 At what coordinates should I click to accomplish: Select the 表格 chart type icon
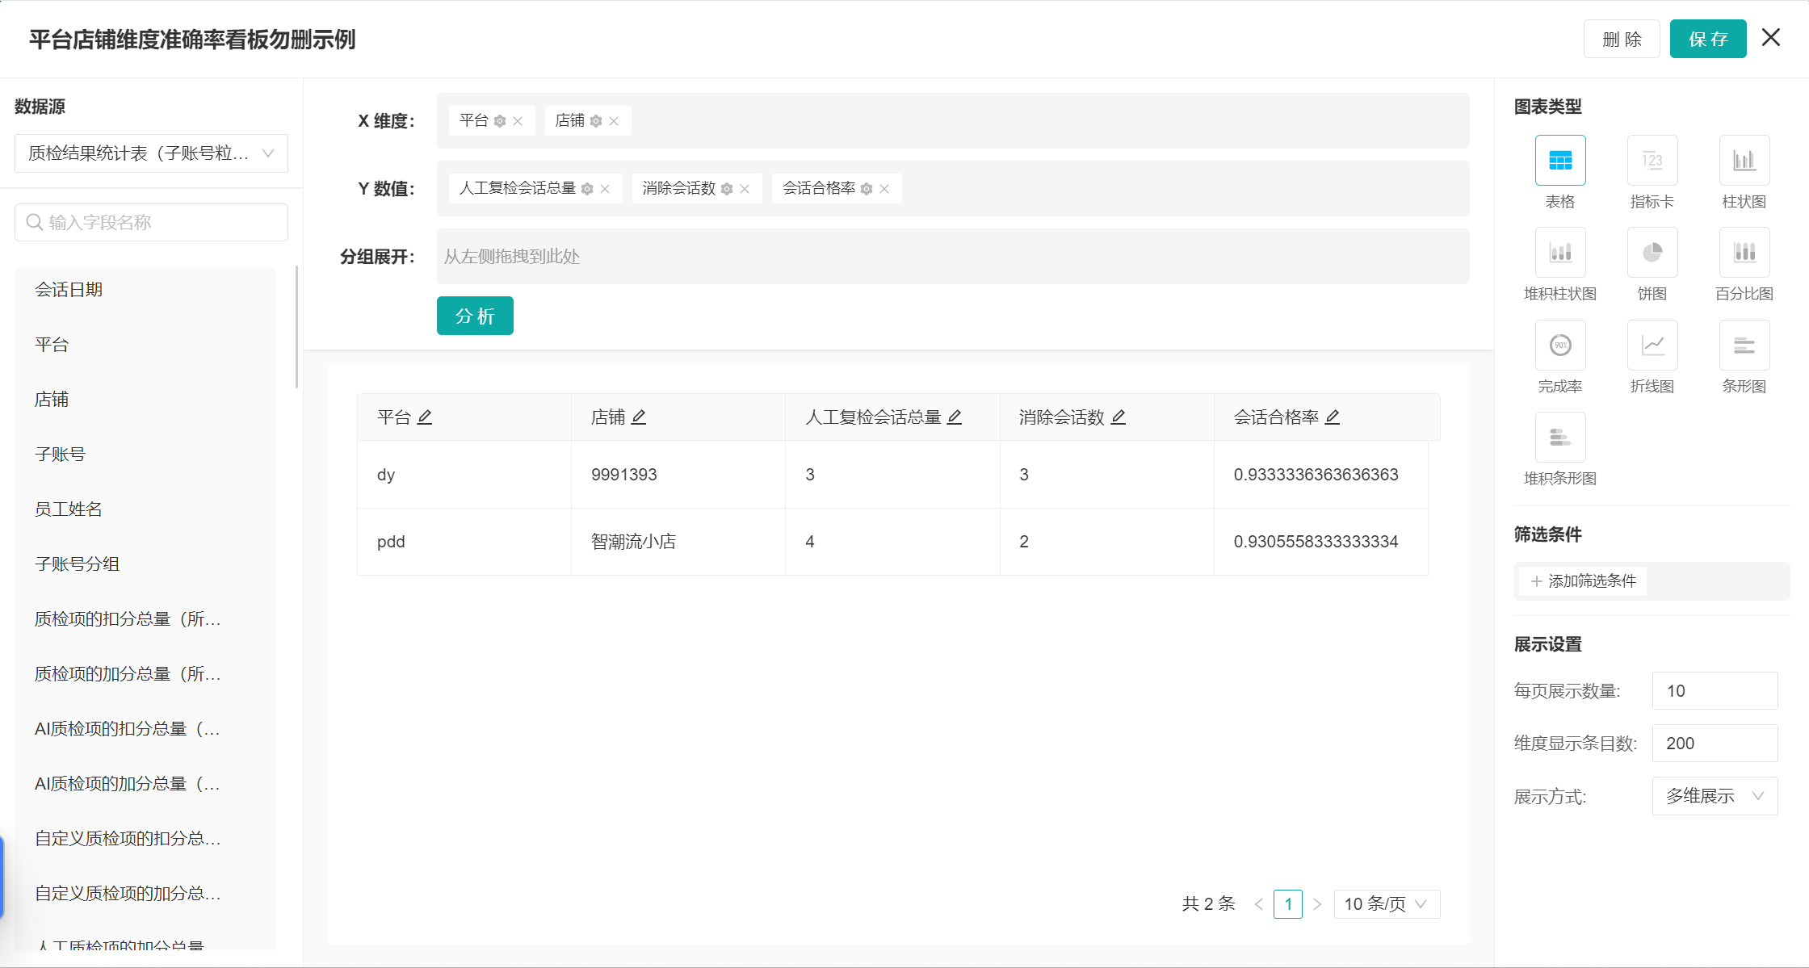(x=1559, y=161)
